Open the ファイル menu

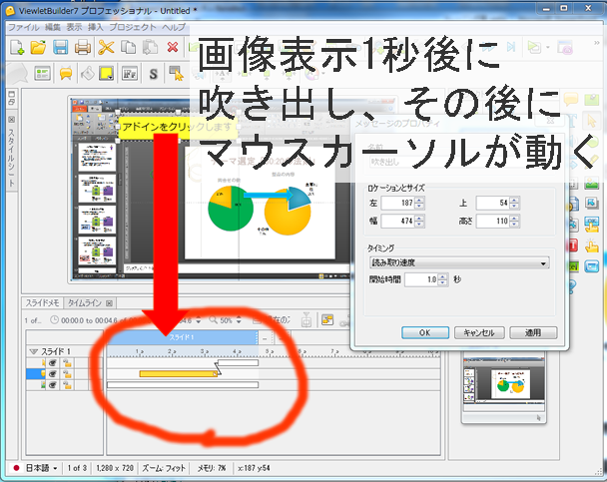tap(22, 26)
